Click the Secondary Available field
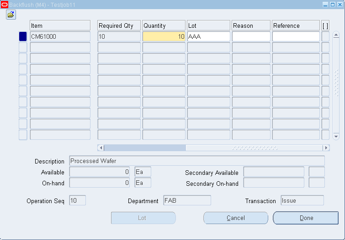The height and width of the screenshot is (240, 345). tap(274, 172)
